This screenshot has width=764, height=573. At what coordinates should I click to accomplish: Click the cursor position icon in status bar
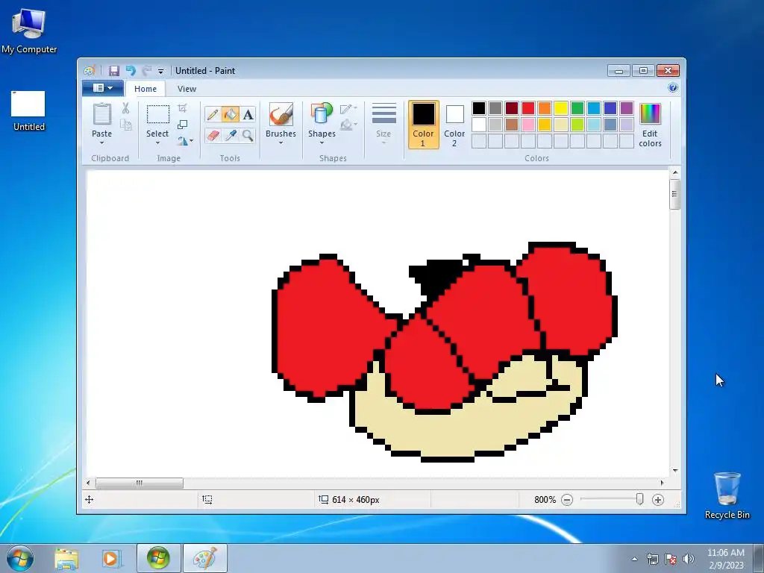[90, 499]
